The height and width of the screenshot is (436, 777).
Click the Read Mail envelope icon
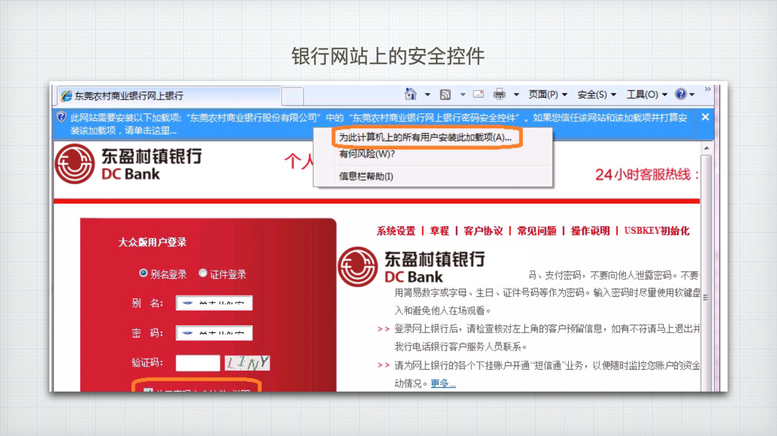(x=479, y=94)
